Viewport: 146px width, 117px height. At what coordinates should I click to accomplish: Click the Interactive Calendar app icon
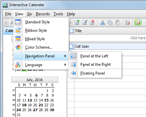(x=5, y=5)
